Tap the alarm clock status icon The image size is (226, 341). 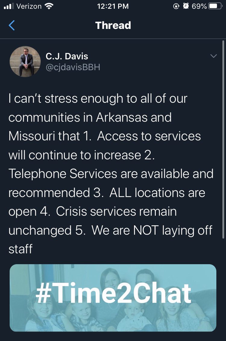click(x=186, y=6)
